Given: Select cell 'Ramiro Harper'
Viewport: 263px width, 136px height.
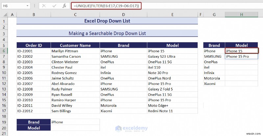Looking at the screenshot, I should (75, 100).
